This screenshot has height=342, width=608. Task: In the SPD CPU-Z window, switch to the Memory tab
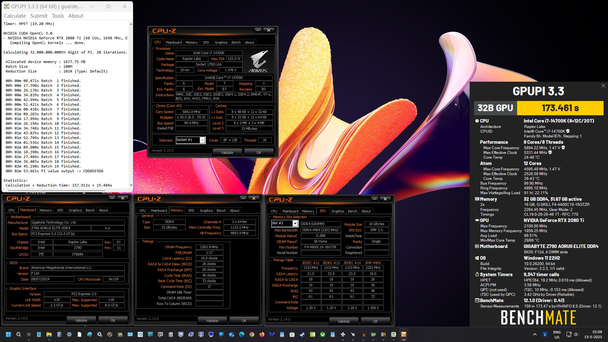point(308,211)
